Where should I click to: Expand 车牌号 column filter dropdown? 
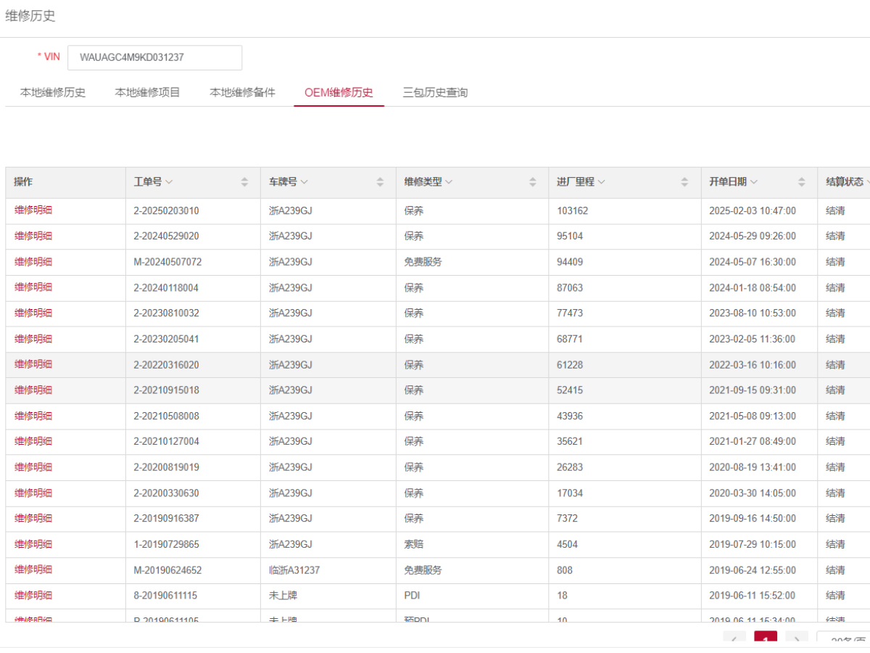click(304, 182)
